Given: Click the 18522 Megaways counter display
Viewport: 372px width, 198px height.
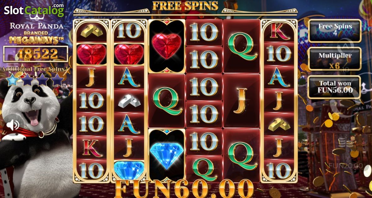Looking at the screenshot, I should [x=36, y=54].
